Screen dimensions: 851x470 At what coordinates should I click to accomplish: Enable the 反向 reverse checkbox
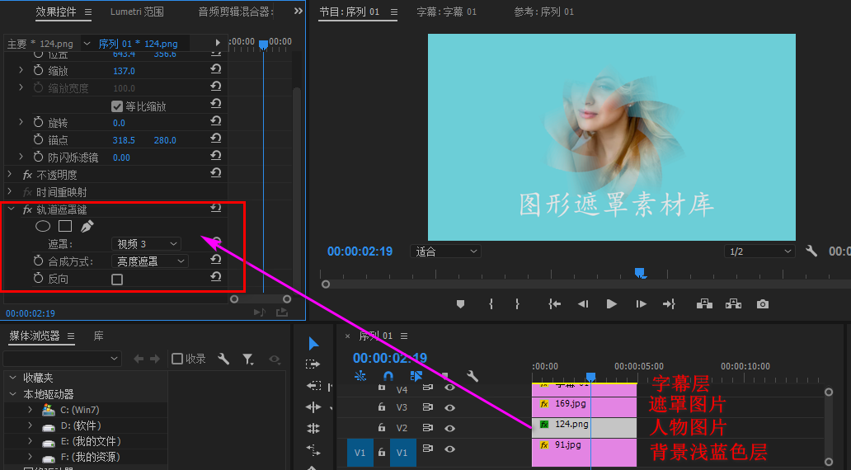coord(117,280)
